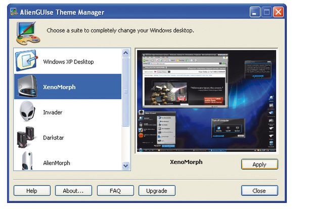Open the Help button

pyautogui.click(x=32, y=191)
